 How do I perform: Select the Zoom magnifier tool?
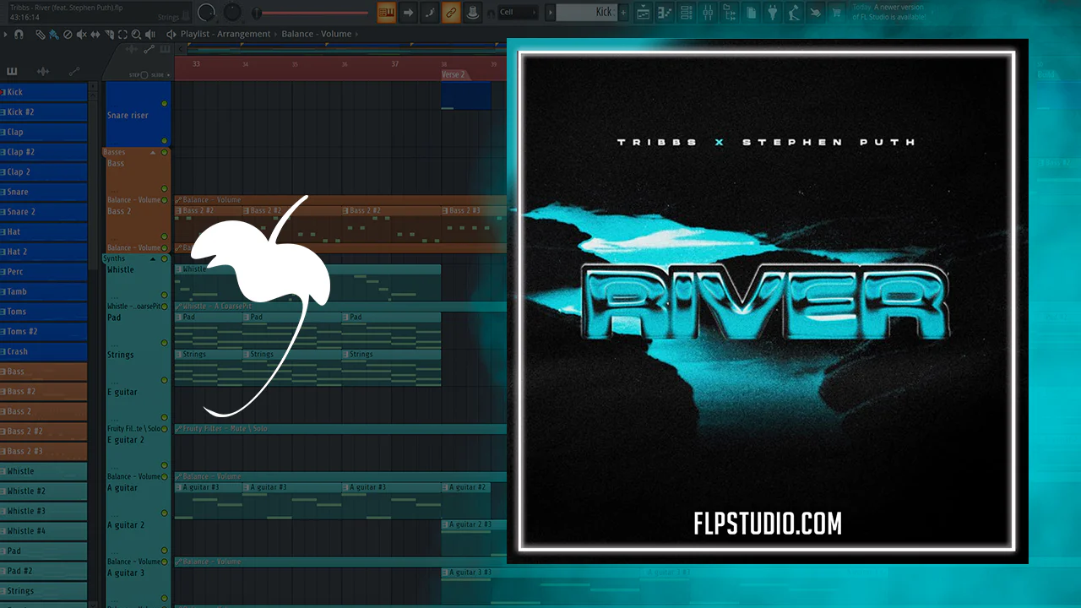tap(136, 35)
